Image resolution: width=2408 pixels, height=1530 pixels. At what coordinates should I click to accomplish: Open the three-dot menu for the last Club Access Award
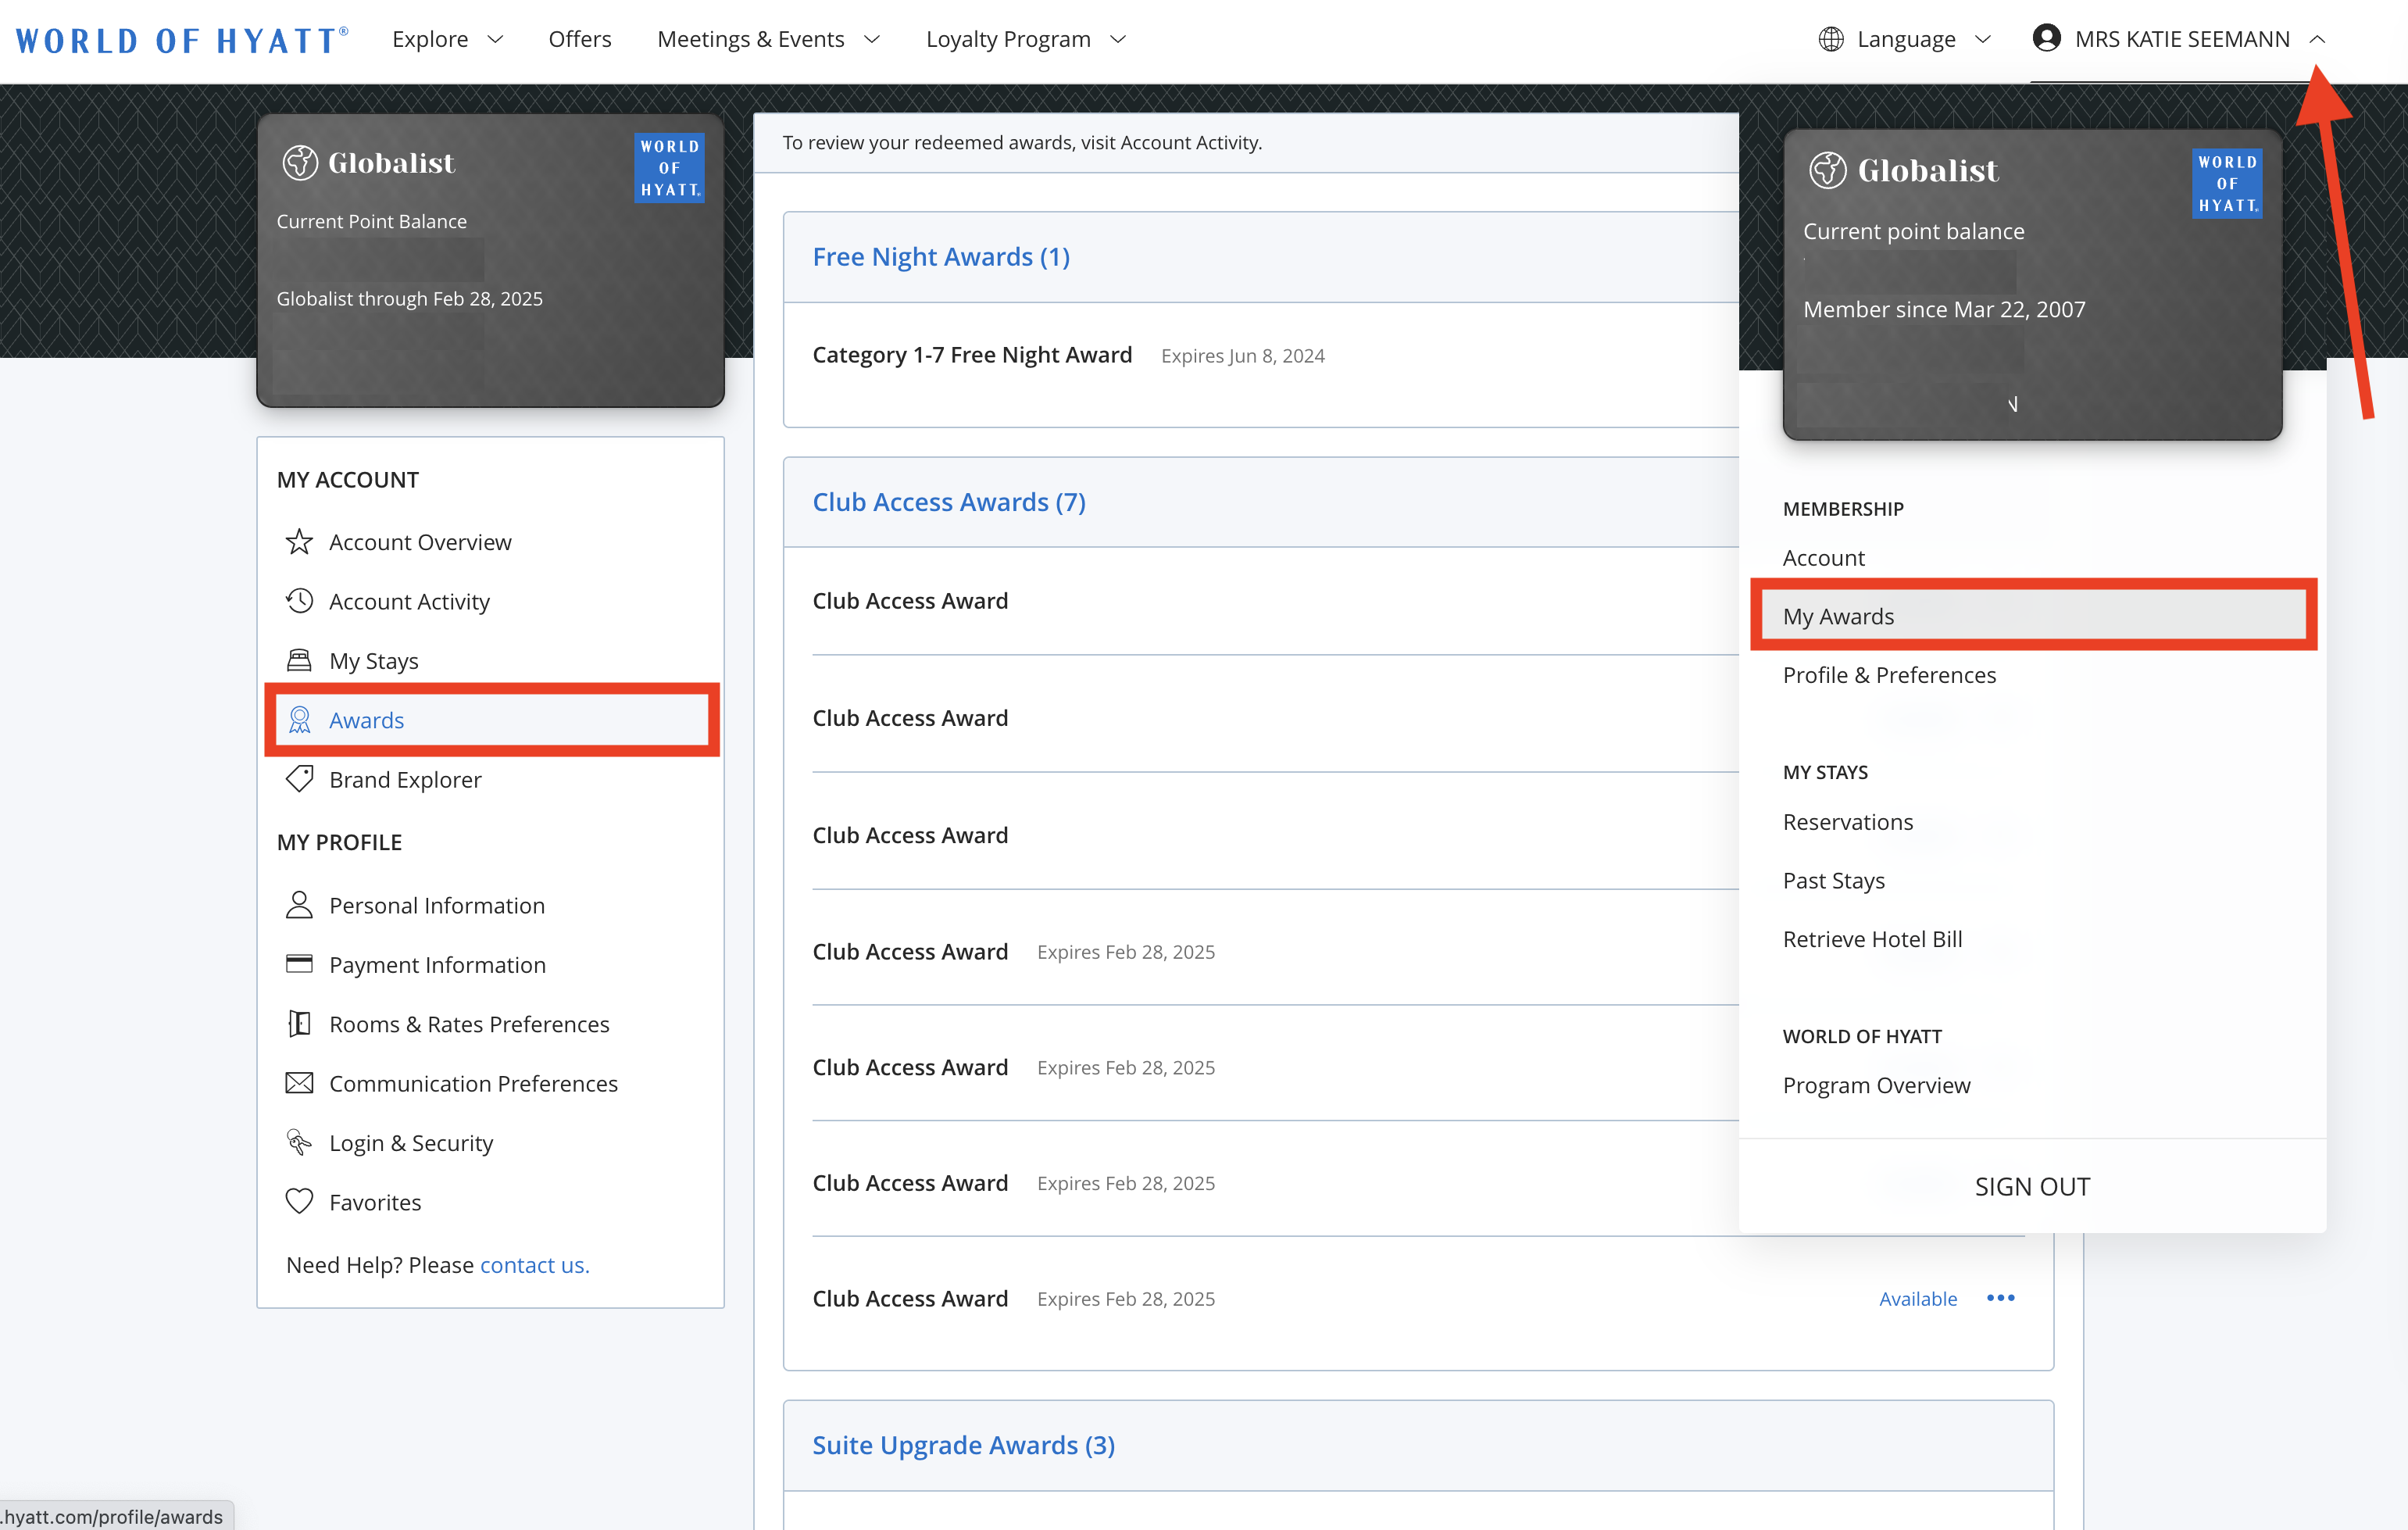point(2001,1298)
